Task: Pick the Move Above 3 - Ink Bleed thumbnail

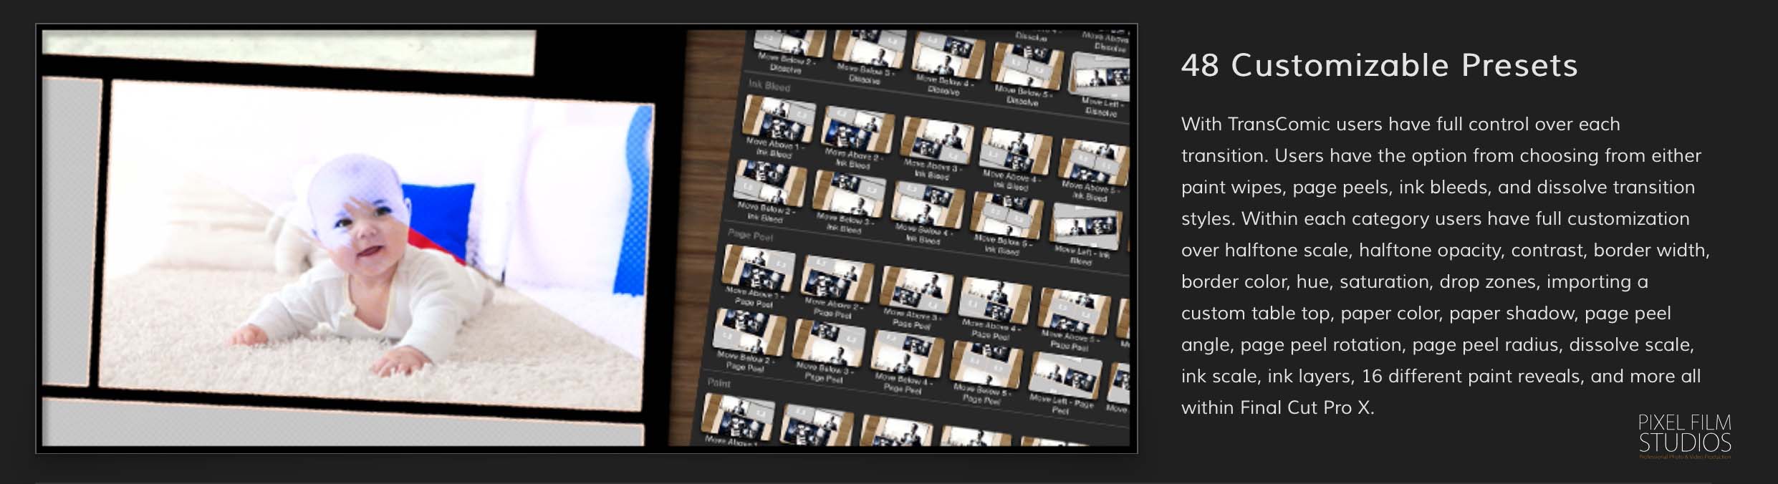Action: click(x=936, y=140)
